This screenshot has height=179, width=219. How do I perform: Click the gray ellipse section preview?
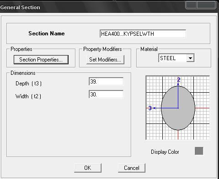point(178,108)
